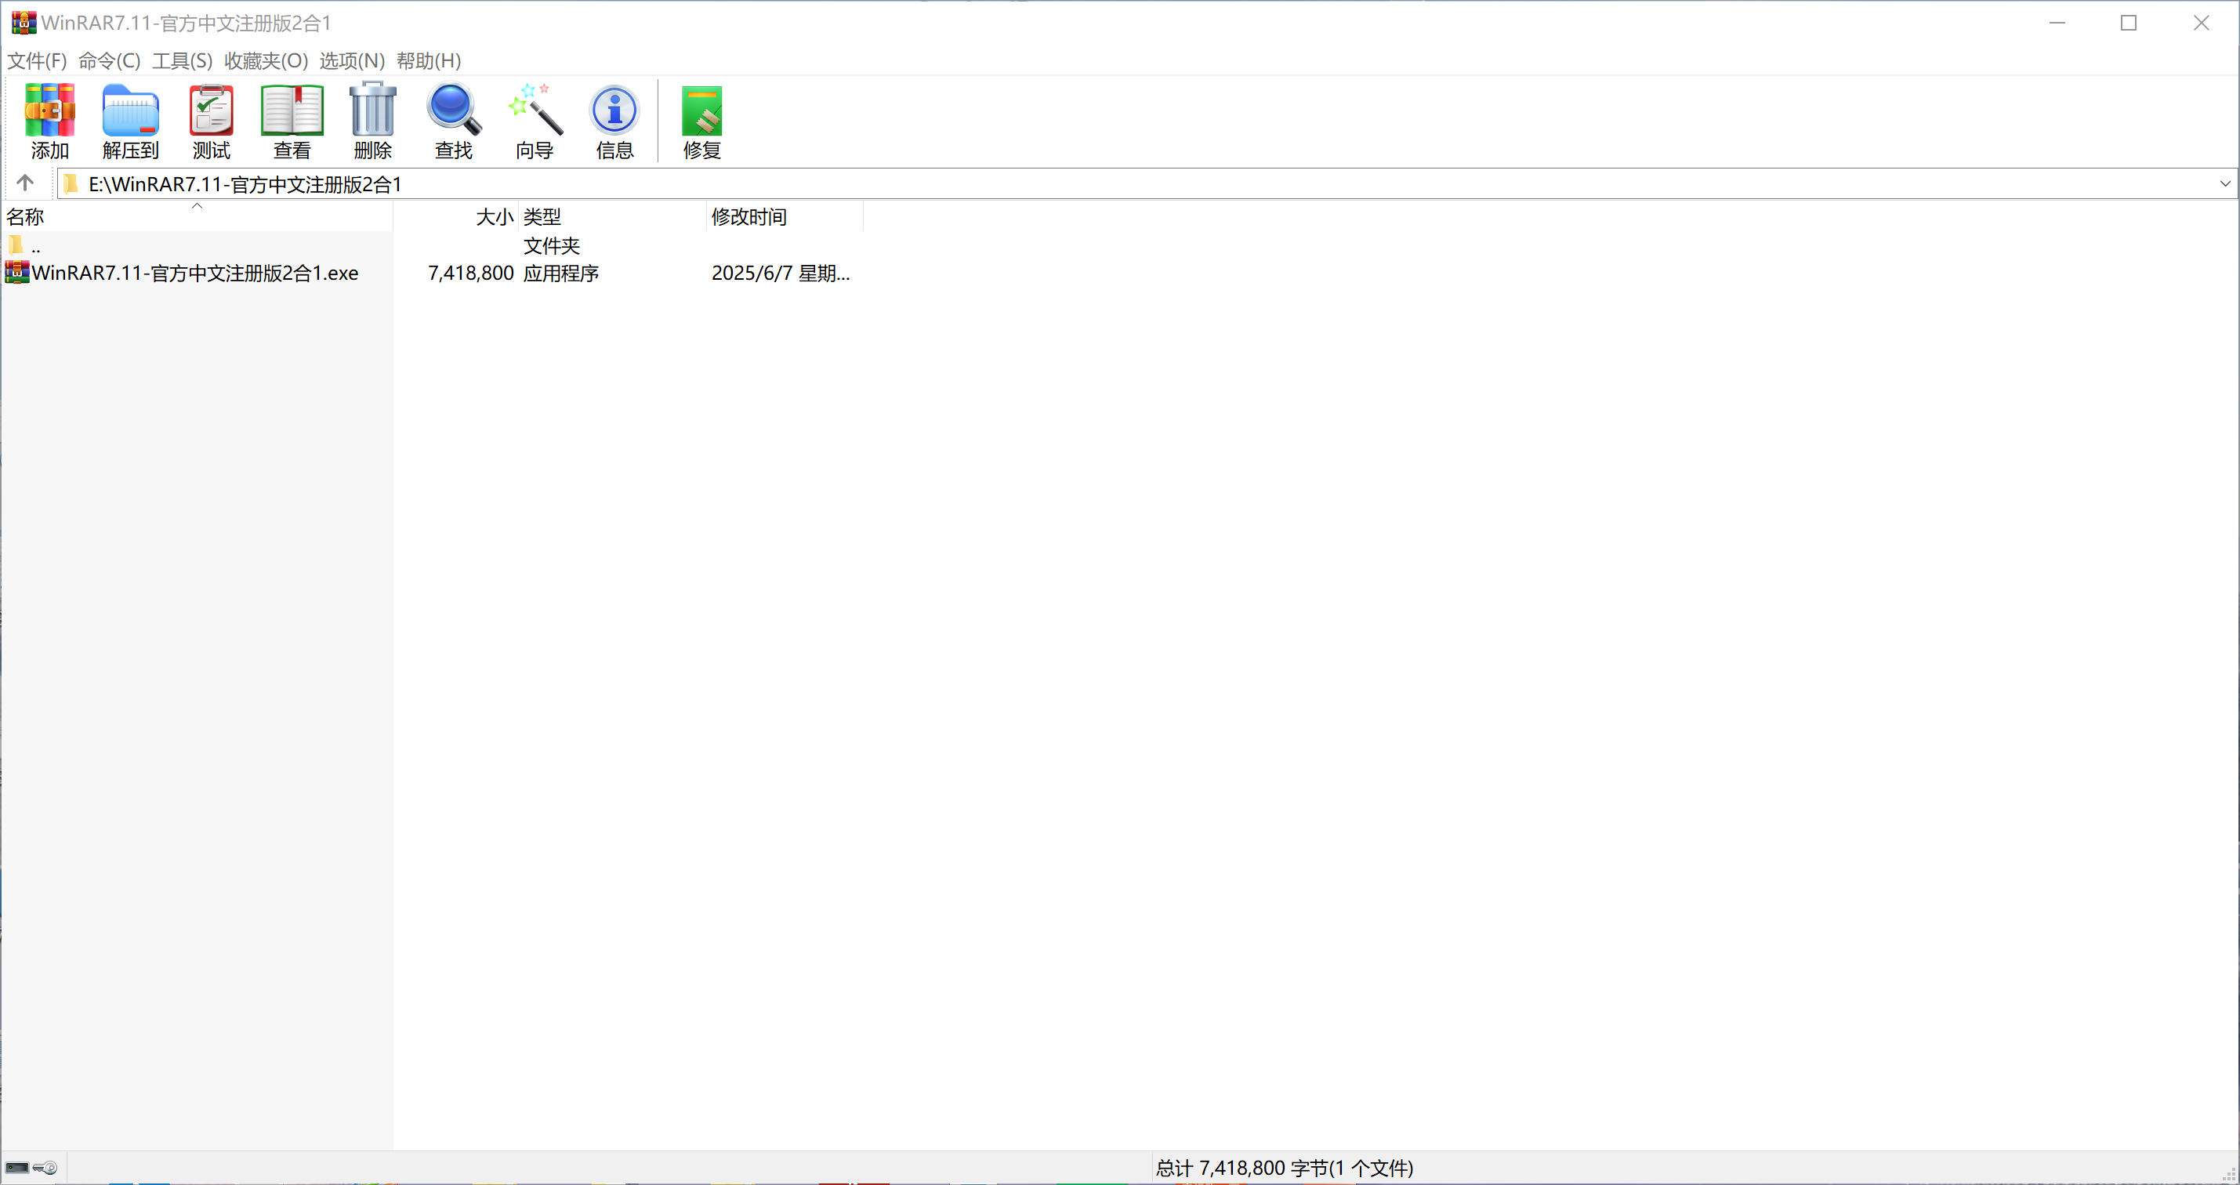Click the 查找 (Find) magnifier icon
This screenshot has height=1185, width=2240.
click(x=453, y=121)
